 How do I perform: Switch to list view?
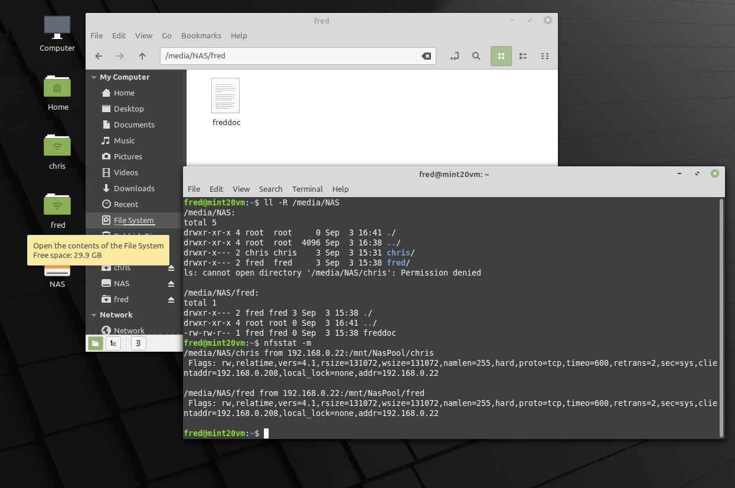coord(523,56)
